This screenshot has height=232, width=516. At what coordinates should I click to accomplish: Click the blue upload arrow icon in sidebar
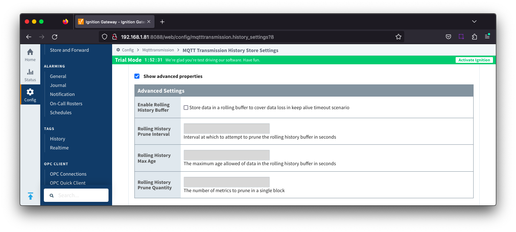coord(31,196)
